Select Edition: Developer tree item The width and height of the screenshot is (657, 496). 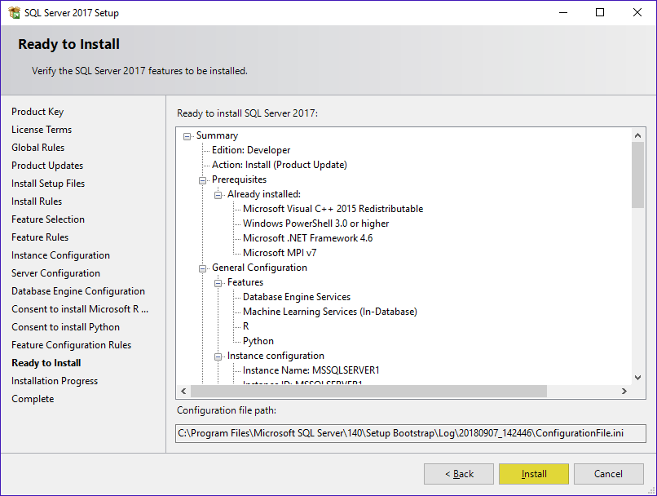coord(251,150)
